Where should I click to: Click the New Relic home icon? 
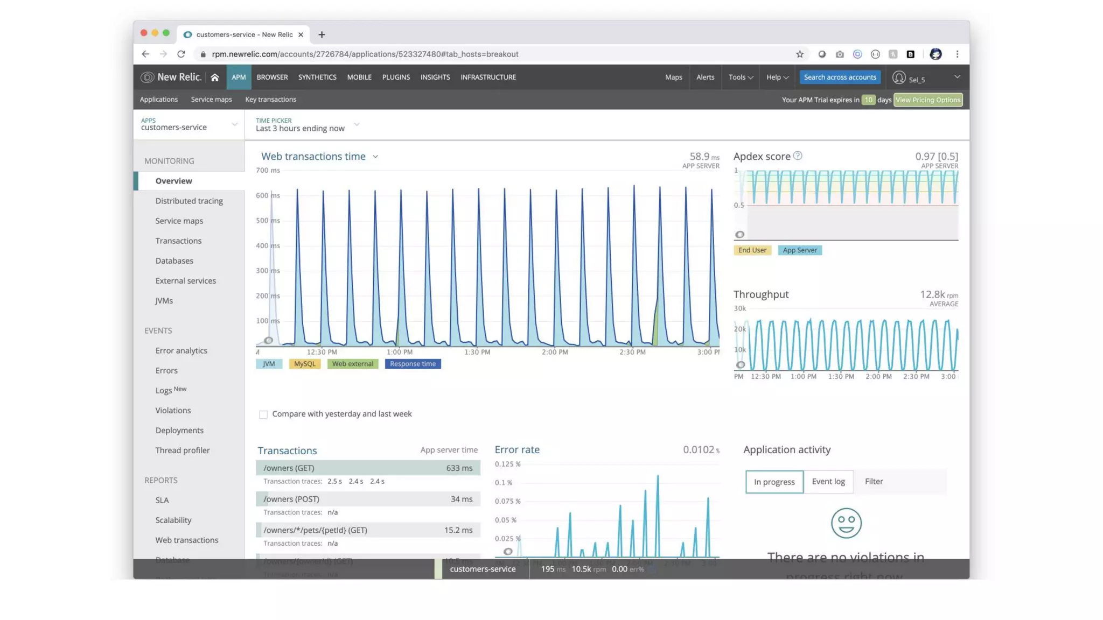[x=215, y=77]
